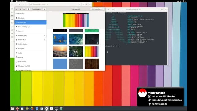This screenshot has width=197, height=111.
Task: Select the black wallpaper thumbnail
Action: [x=60, y=31]
